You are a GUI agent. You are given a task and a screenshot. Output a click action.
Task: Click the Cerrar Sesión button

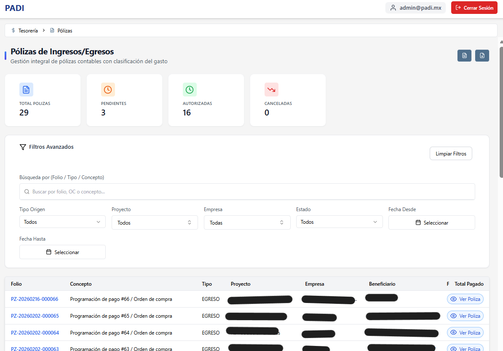coord(474,8)
